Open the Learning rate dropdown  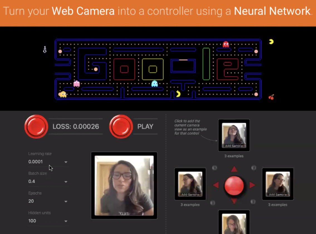click(48, 162)
